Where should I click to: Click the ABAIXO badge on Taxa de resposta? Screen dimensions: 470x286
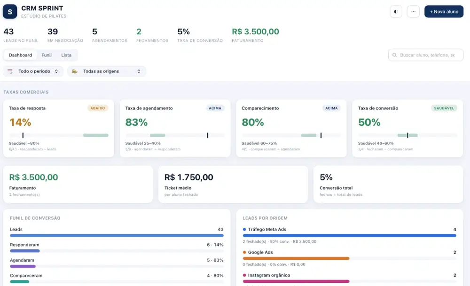98,108
